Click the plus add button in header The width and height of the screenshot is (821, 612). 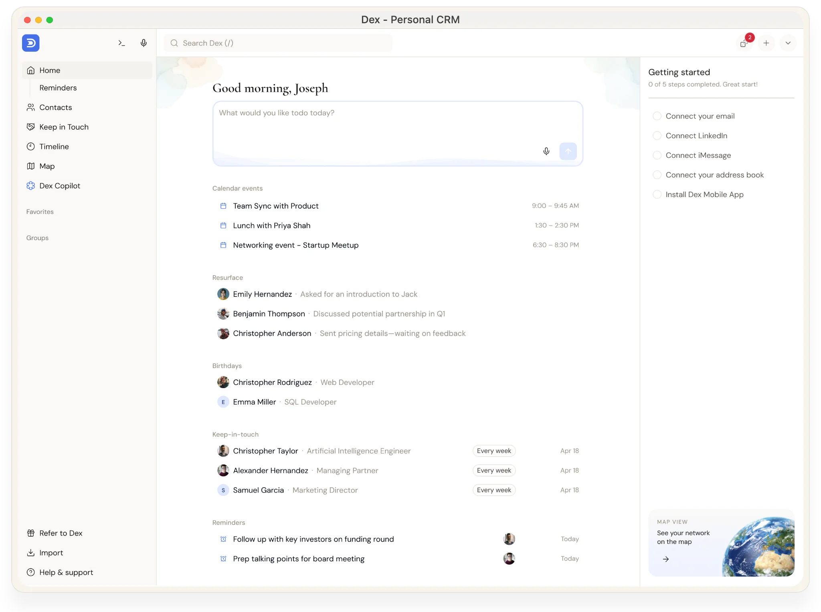click(x=766, y=43)
